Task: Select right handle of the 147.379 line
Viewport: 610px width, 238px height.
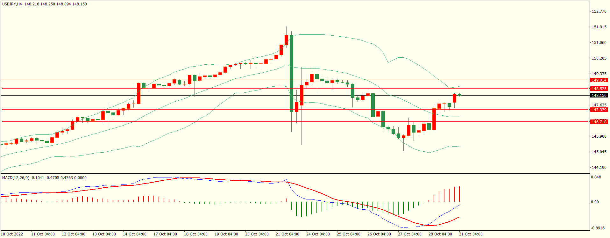Action: pos(589,110)
